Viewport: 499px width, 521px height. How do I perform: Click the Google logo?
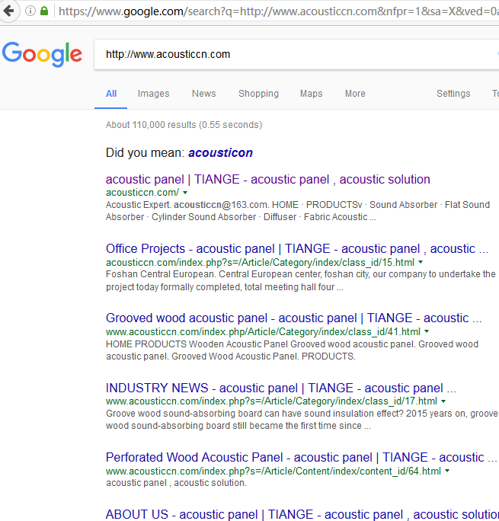(x=42, y=54)
